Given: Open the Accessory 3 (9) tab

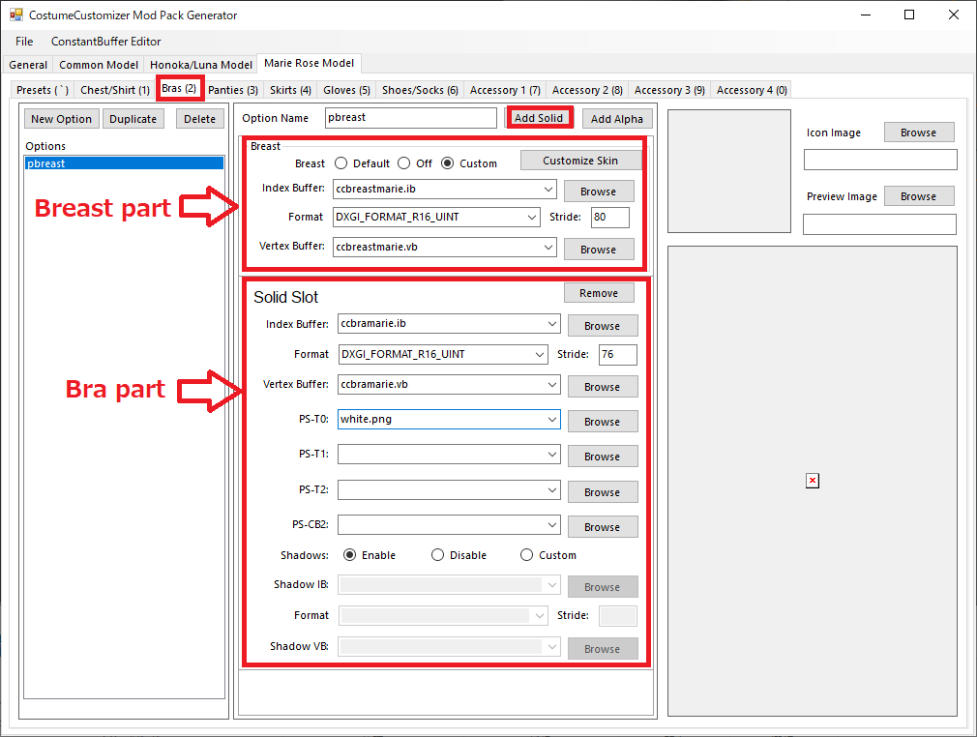Looking at the screenshot, I should tap(669, 90).
